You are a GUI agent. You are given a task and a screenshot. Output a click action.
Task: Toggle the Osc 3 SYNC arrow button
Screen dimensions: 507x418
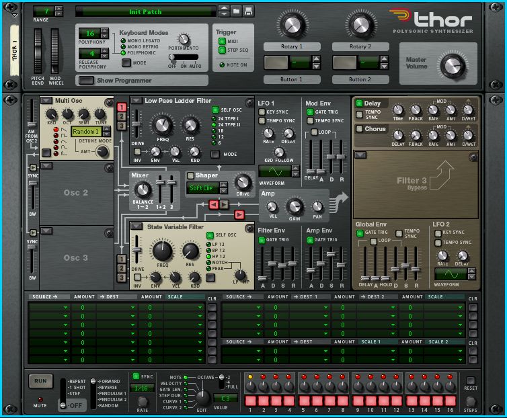click(x=33, y=233)
